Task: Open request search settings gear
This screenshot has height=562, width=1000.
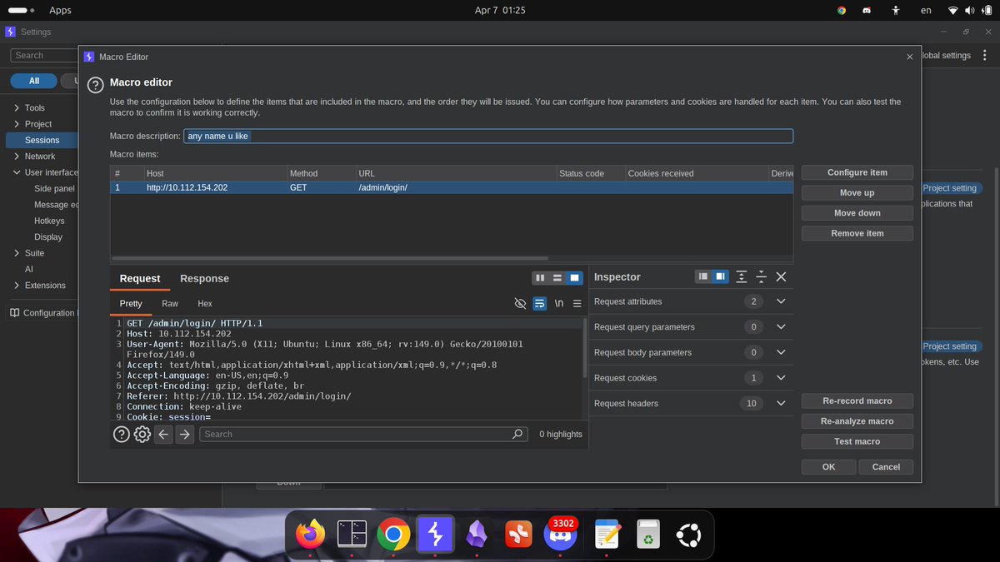Action: [142, 434]
